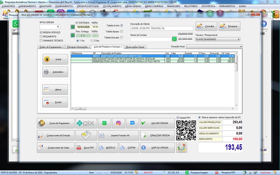
Task: Untick the Imprimir PIX checkbox
Action: click(178, 118)
